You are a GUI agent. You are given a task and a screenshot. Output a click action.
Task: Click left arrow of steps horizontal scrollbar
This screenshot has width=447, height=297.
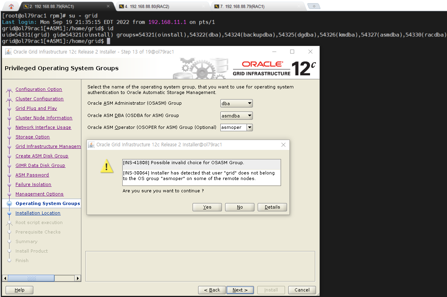[5, 278]
